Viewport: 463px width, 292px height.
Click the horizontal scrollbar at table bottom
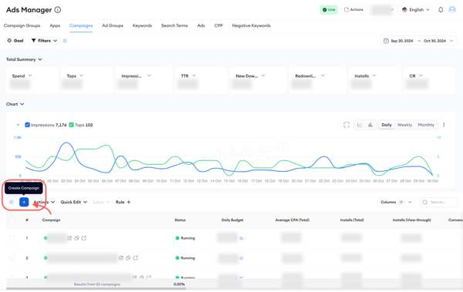click(96, 289)
